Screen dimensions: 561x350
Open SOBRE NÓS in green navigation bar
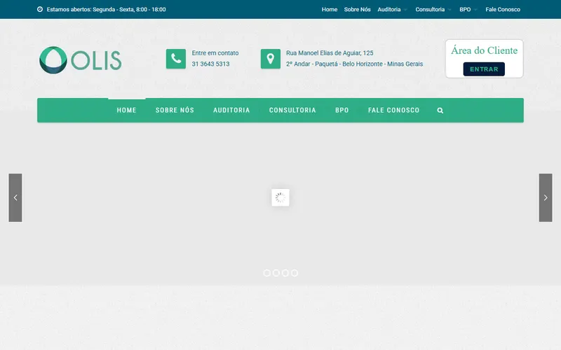tap(175, 111)
